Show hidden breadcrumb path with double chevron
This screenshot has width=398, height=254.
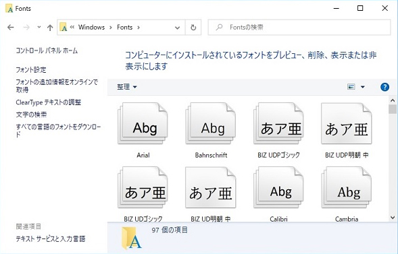point(72,27)
